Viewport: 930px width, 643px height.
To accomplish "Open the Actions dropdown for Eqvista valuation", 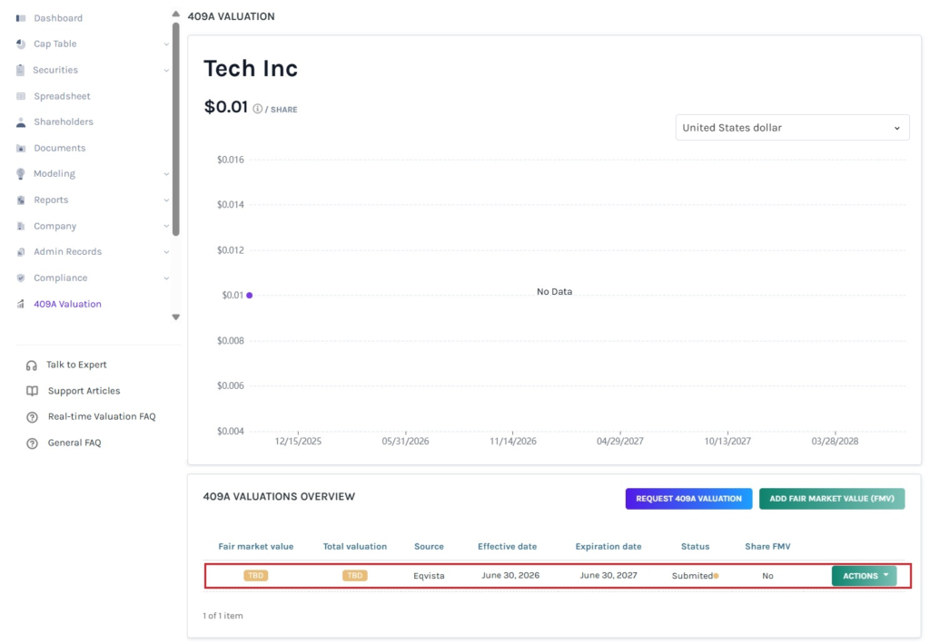I will tap(864, 576).
